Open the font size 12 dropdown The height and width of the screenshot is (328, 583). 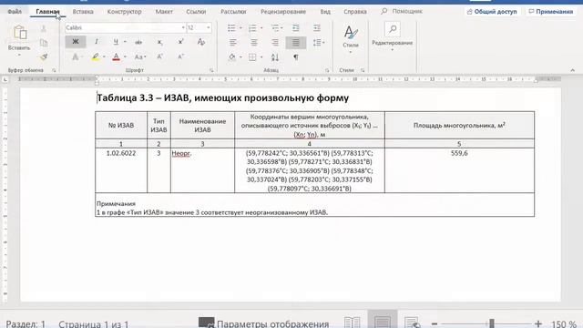pos(208,28)
